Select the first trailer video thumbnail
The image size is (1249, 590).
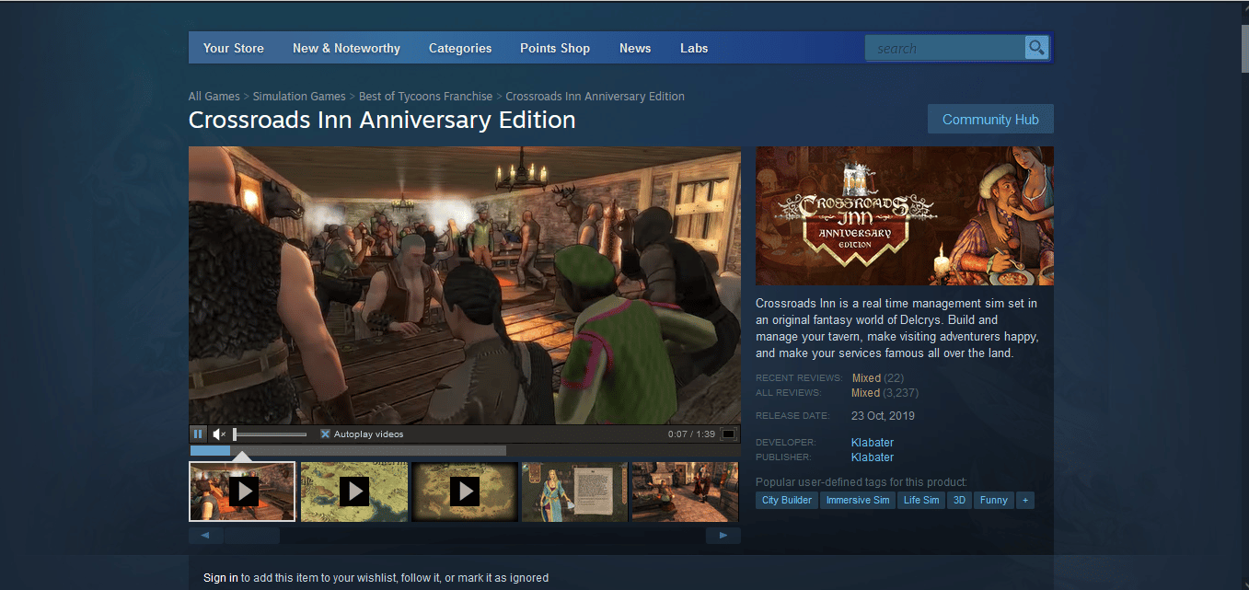tap(242, 492)
